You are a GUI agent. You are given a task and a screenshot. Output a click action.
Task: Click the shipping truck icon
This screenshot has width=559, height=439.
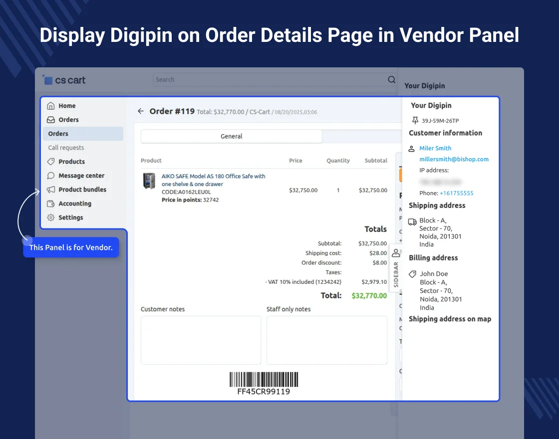click(412, 222)
